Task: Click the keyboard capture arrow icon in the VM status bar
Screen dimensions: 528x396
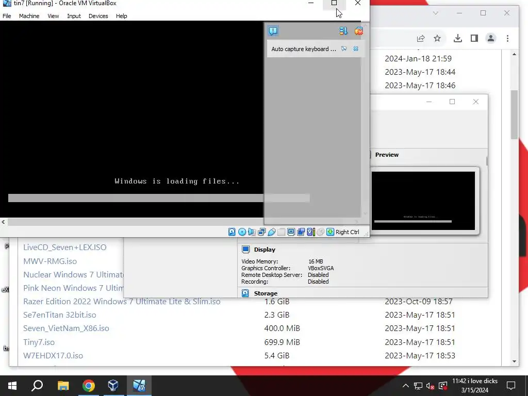Action: pyautogui.click(x=331, y=232)
